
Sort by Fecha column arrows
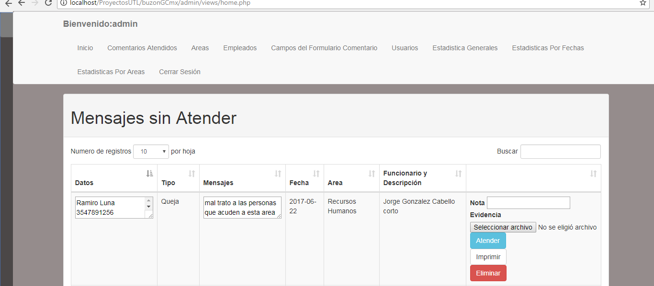tap(316, 174)
